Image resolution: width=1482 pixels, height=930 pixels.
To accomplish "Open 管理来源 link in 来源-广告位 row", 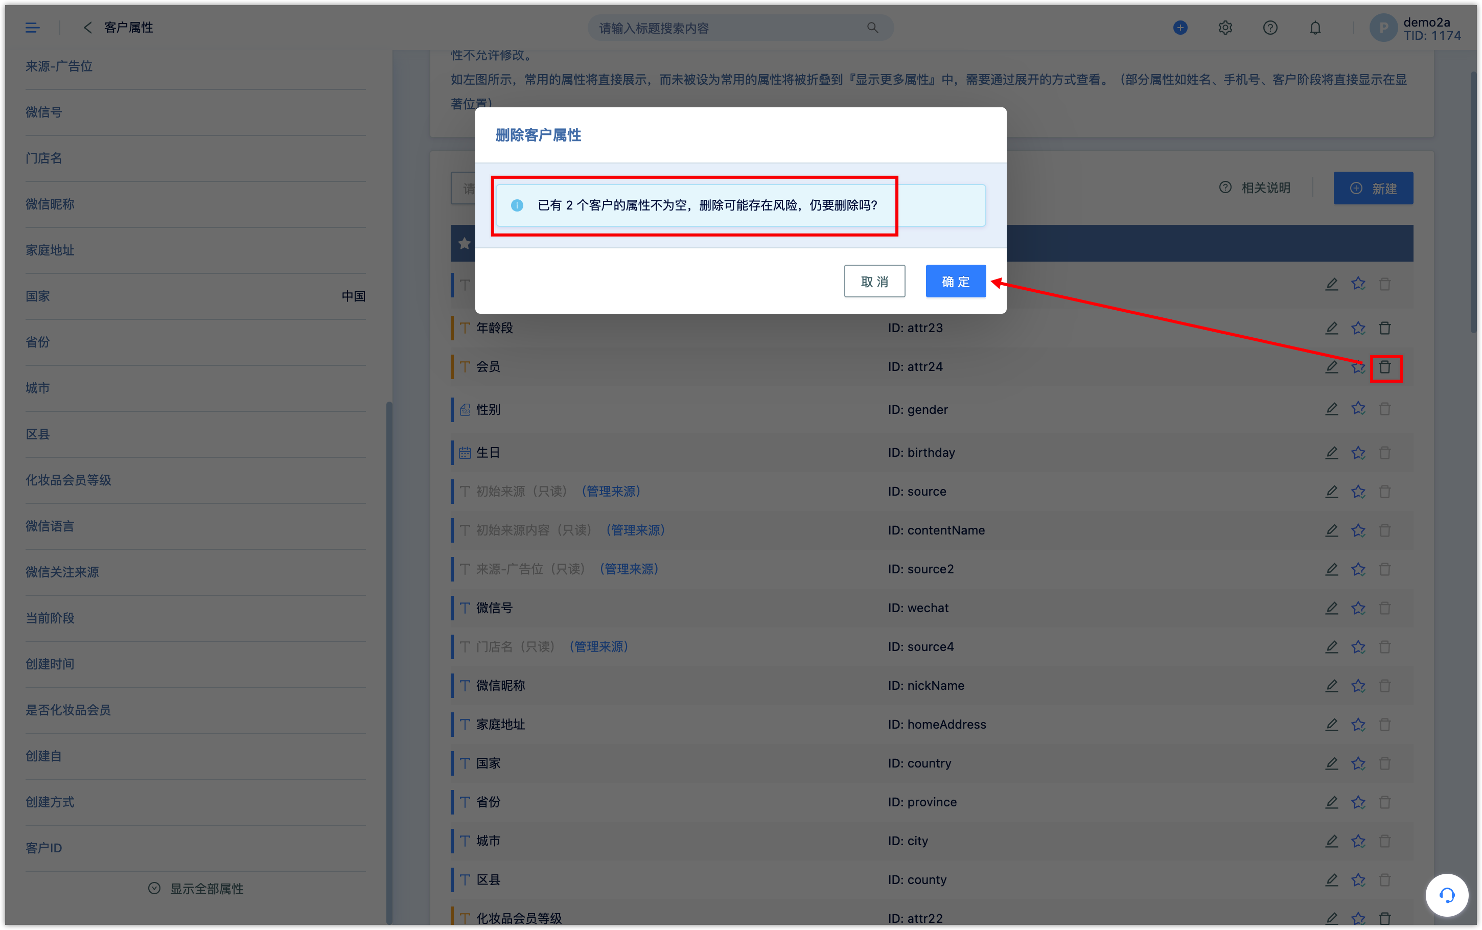I will click(x=629, y=568).
